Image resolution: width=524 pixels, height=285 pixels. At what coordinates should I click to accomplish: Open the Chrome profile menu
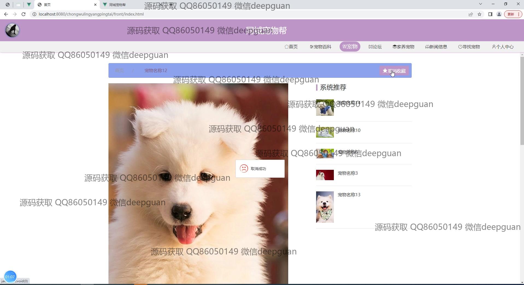pyautogui.click(x=499, y=14)
